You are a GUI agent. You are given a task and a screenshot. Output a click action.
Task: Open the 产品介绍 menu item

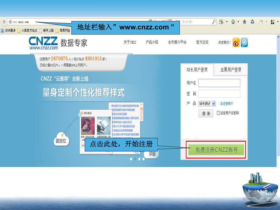click(x=152, y=42)
